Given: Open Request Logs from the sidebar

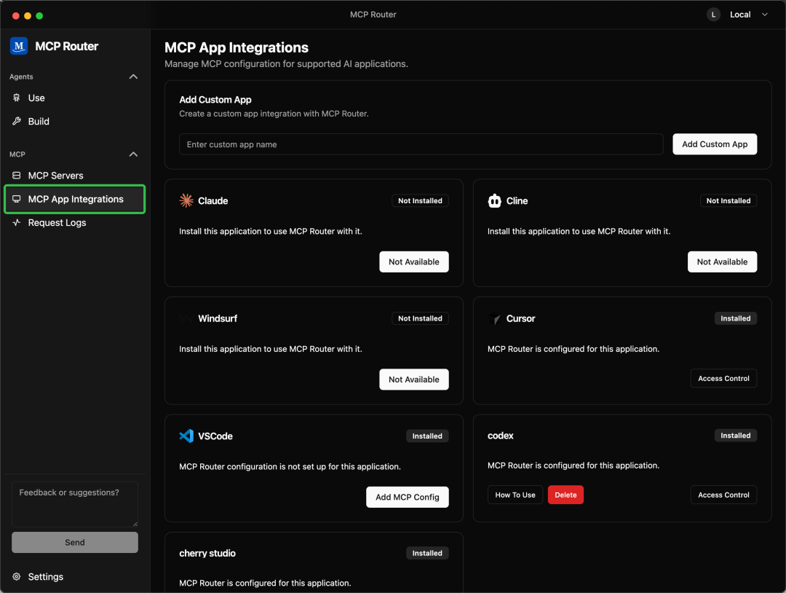Looking at the screenshot, I should (x=57, y=222).
